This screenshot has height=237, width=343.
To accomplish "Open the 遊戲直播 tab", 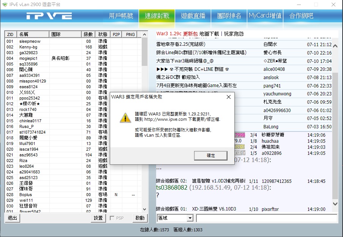I will [193, 16].
